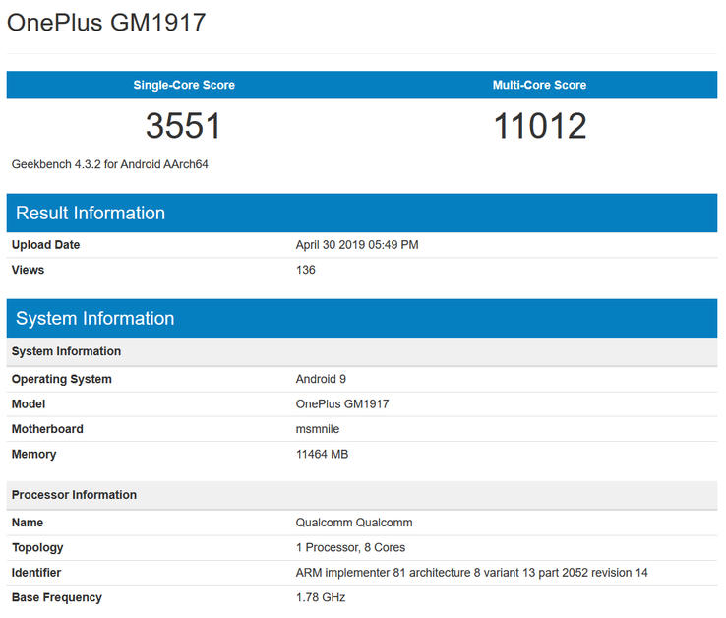Select the Multi-Core Score header
726x618 pixels.
(539, 85)
